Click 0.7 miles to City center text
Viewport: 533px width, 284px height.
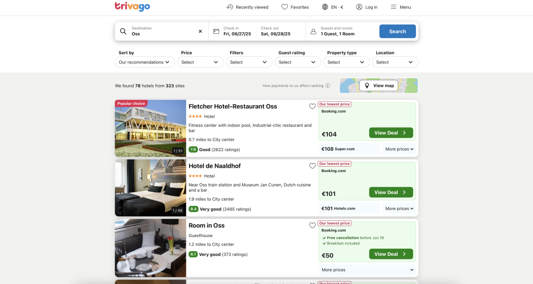[x=211, y=140]
